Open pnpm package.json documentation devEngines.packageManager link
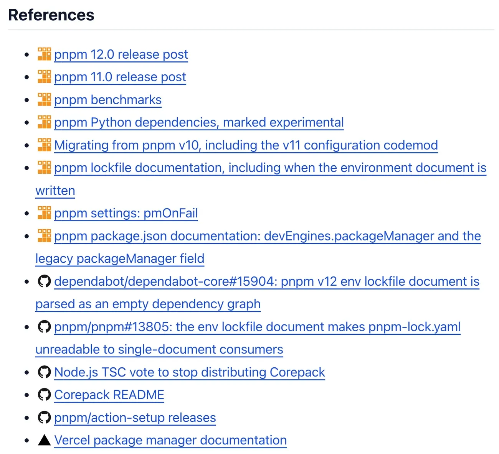This screenshot has height=454, width=499. coord(268,236)
